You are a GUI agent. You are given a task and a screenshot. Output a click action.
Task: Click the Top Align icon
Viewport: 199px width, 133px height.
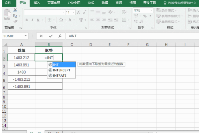pos(92,12)
